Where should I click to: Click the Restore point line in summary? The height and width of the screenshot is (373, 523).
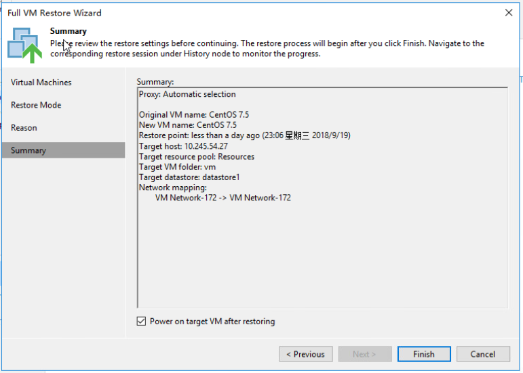click(x=244, y=135)
